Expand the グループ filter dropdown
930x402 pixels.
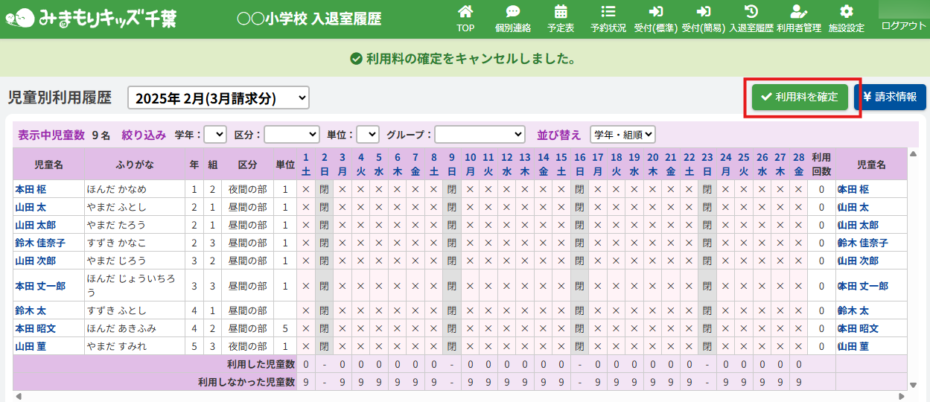480,135
